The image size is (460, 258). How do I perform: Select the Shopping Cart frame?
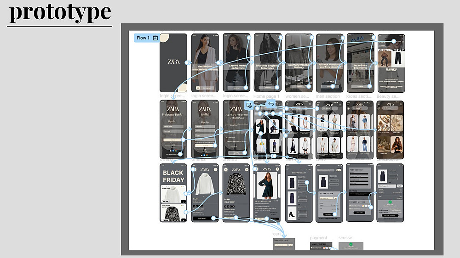click(x=299, y=193)
